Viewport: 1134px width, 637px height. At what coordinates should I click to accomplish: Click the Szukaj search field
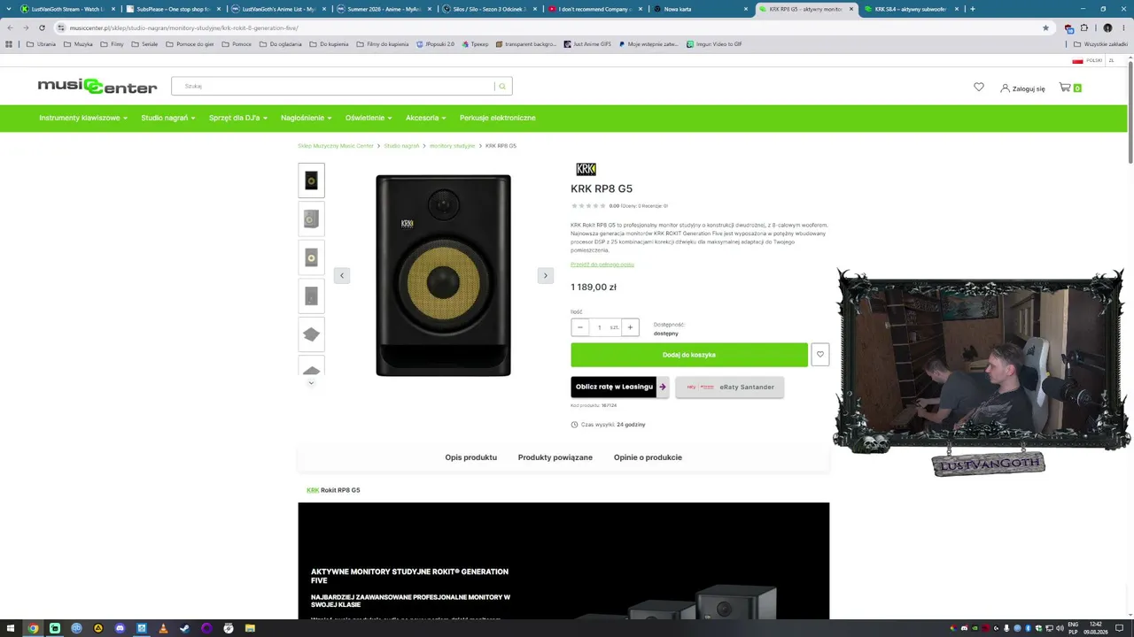333,87
